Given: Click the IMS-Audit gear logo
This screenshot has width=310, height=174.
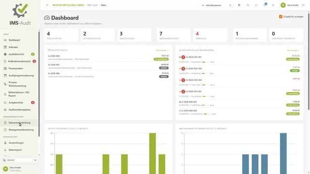Looking at the screenshot, I should [x=20, y=11].
